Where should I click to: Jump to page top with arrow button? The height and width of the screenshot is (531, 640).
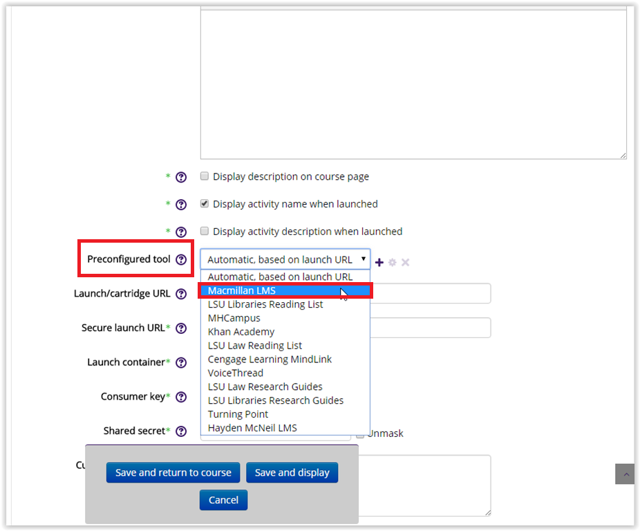625,474
